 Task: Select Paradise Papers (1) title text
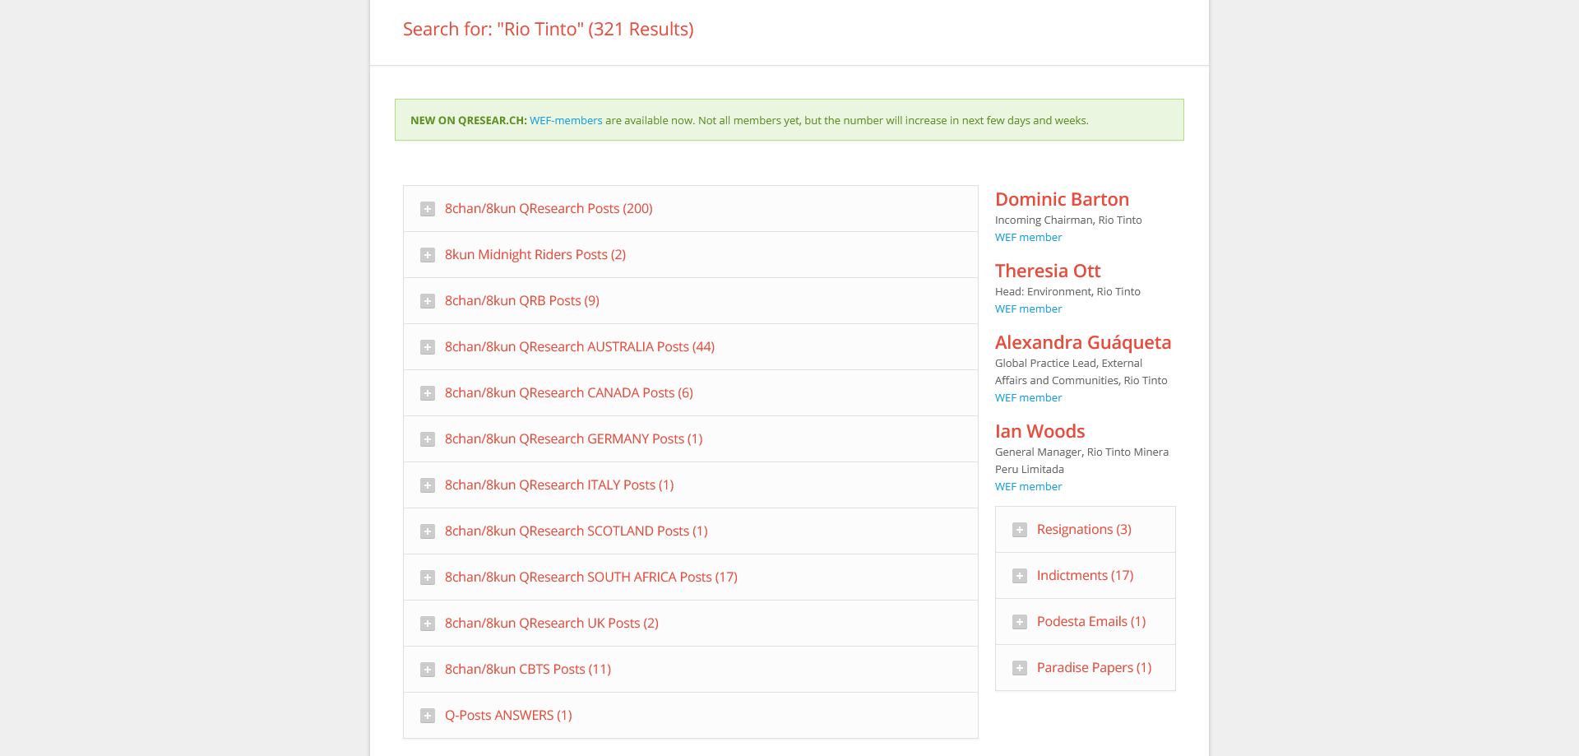1095,668
